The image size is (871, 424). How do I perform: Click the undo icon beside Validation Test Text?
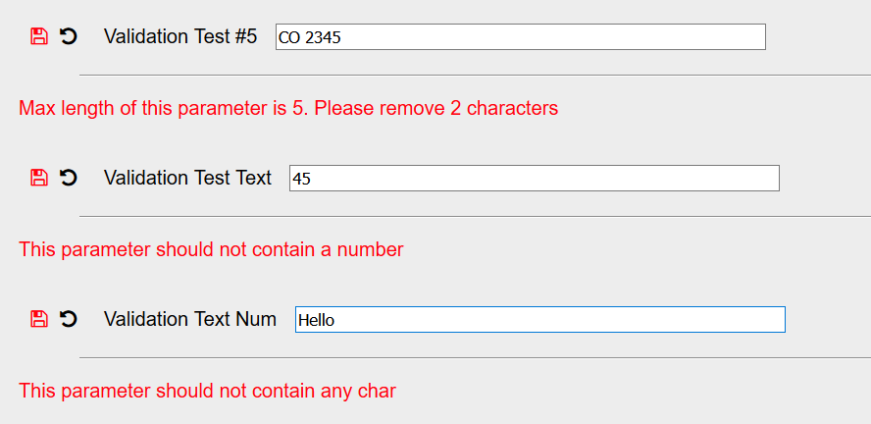[x=69, y=178]
